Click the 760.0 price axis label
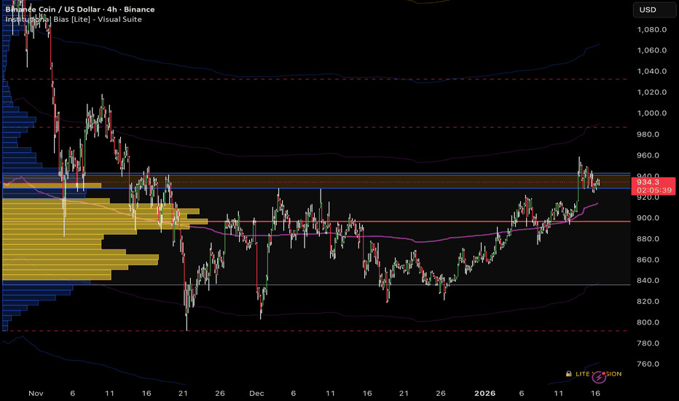The height and width of the screenshot is (401, 679). [648, 365]
